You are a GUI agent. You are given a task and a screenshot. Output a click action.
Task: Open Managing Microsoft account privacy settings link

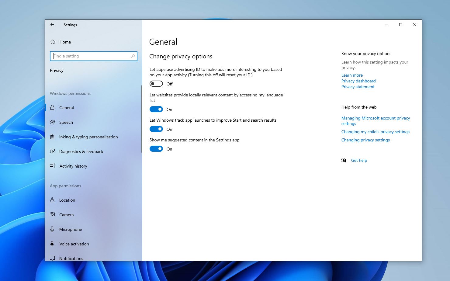pyautogui.click(x=376, y=121)
